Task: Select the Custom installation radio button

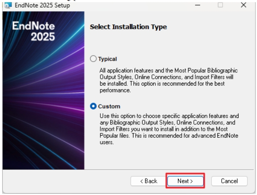Action: click(x=93, y=106)
